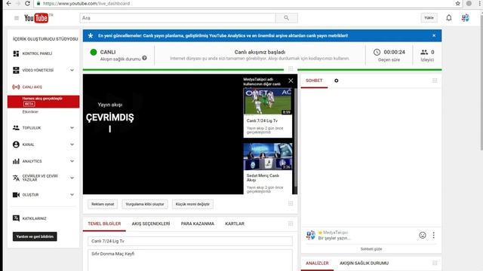Image resolution: width=483 pixels, height=271 pixels.
Task: Open the hamburger guide menu
Action: click(x=17, y=18)
